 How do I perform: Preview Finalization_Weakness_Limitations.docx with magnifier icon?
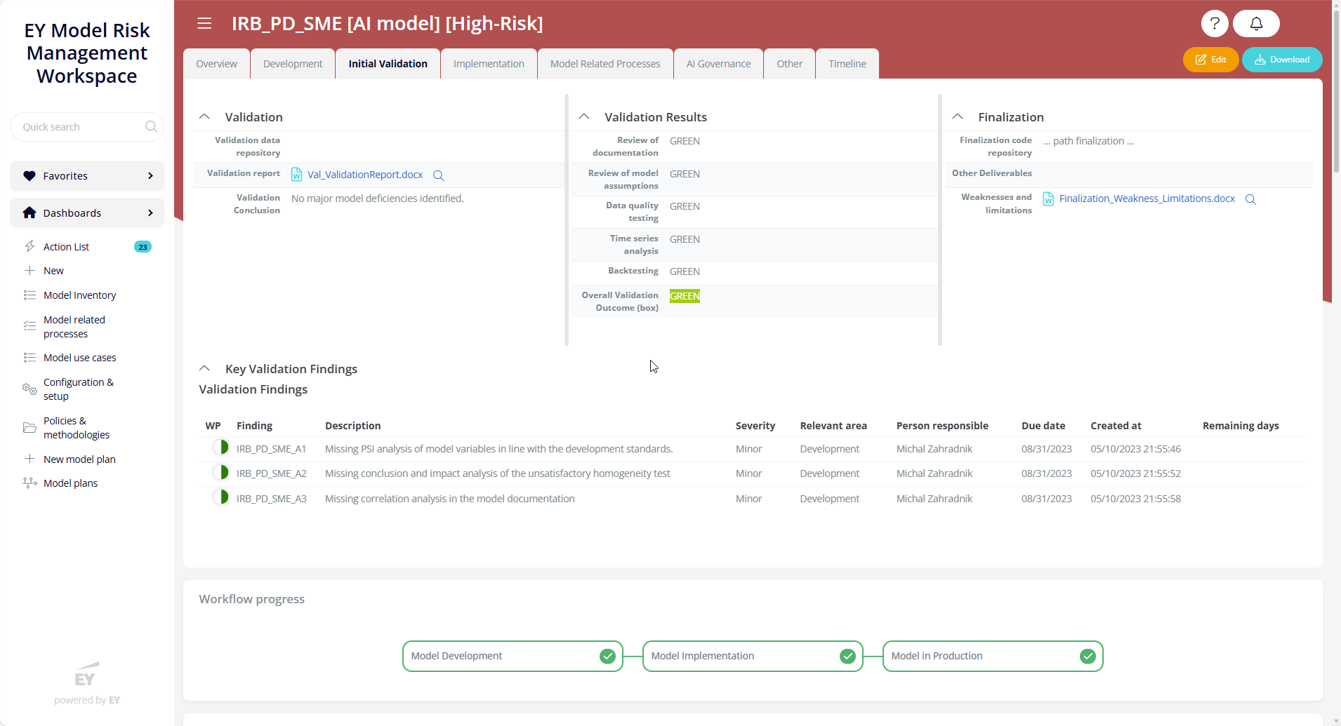coord(1250,199)
